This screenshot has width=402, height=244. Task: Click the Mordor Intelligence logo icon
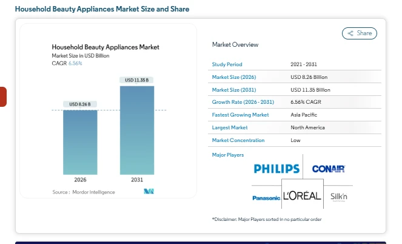click(149, 192)
